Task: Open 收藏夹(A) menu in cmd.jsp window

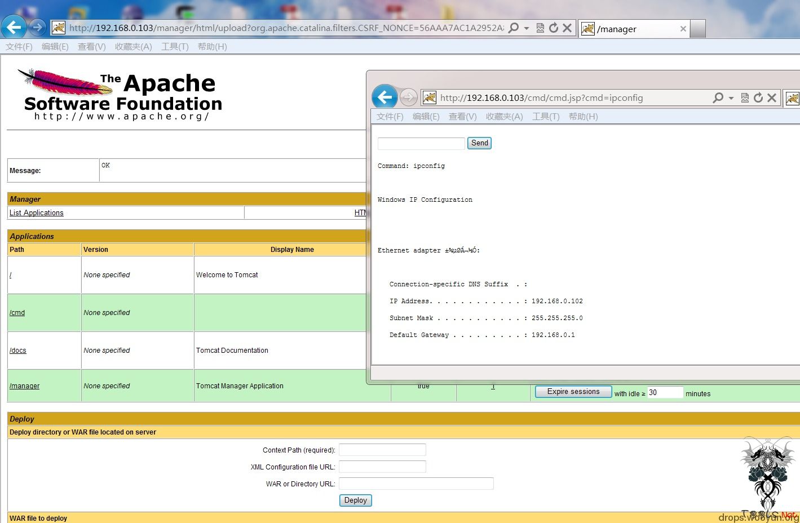Action: (x=505, y=117)
